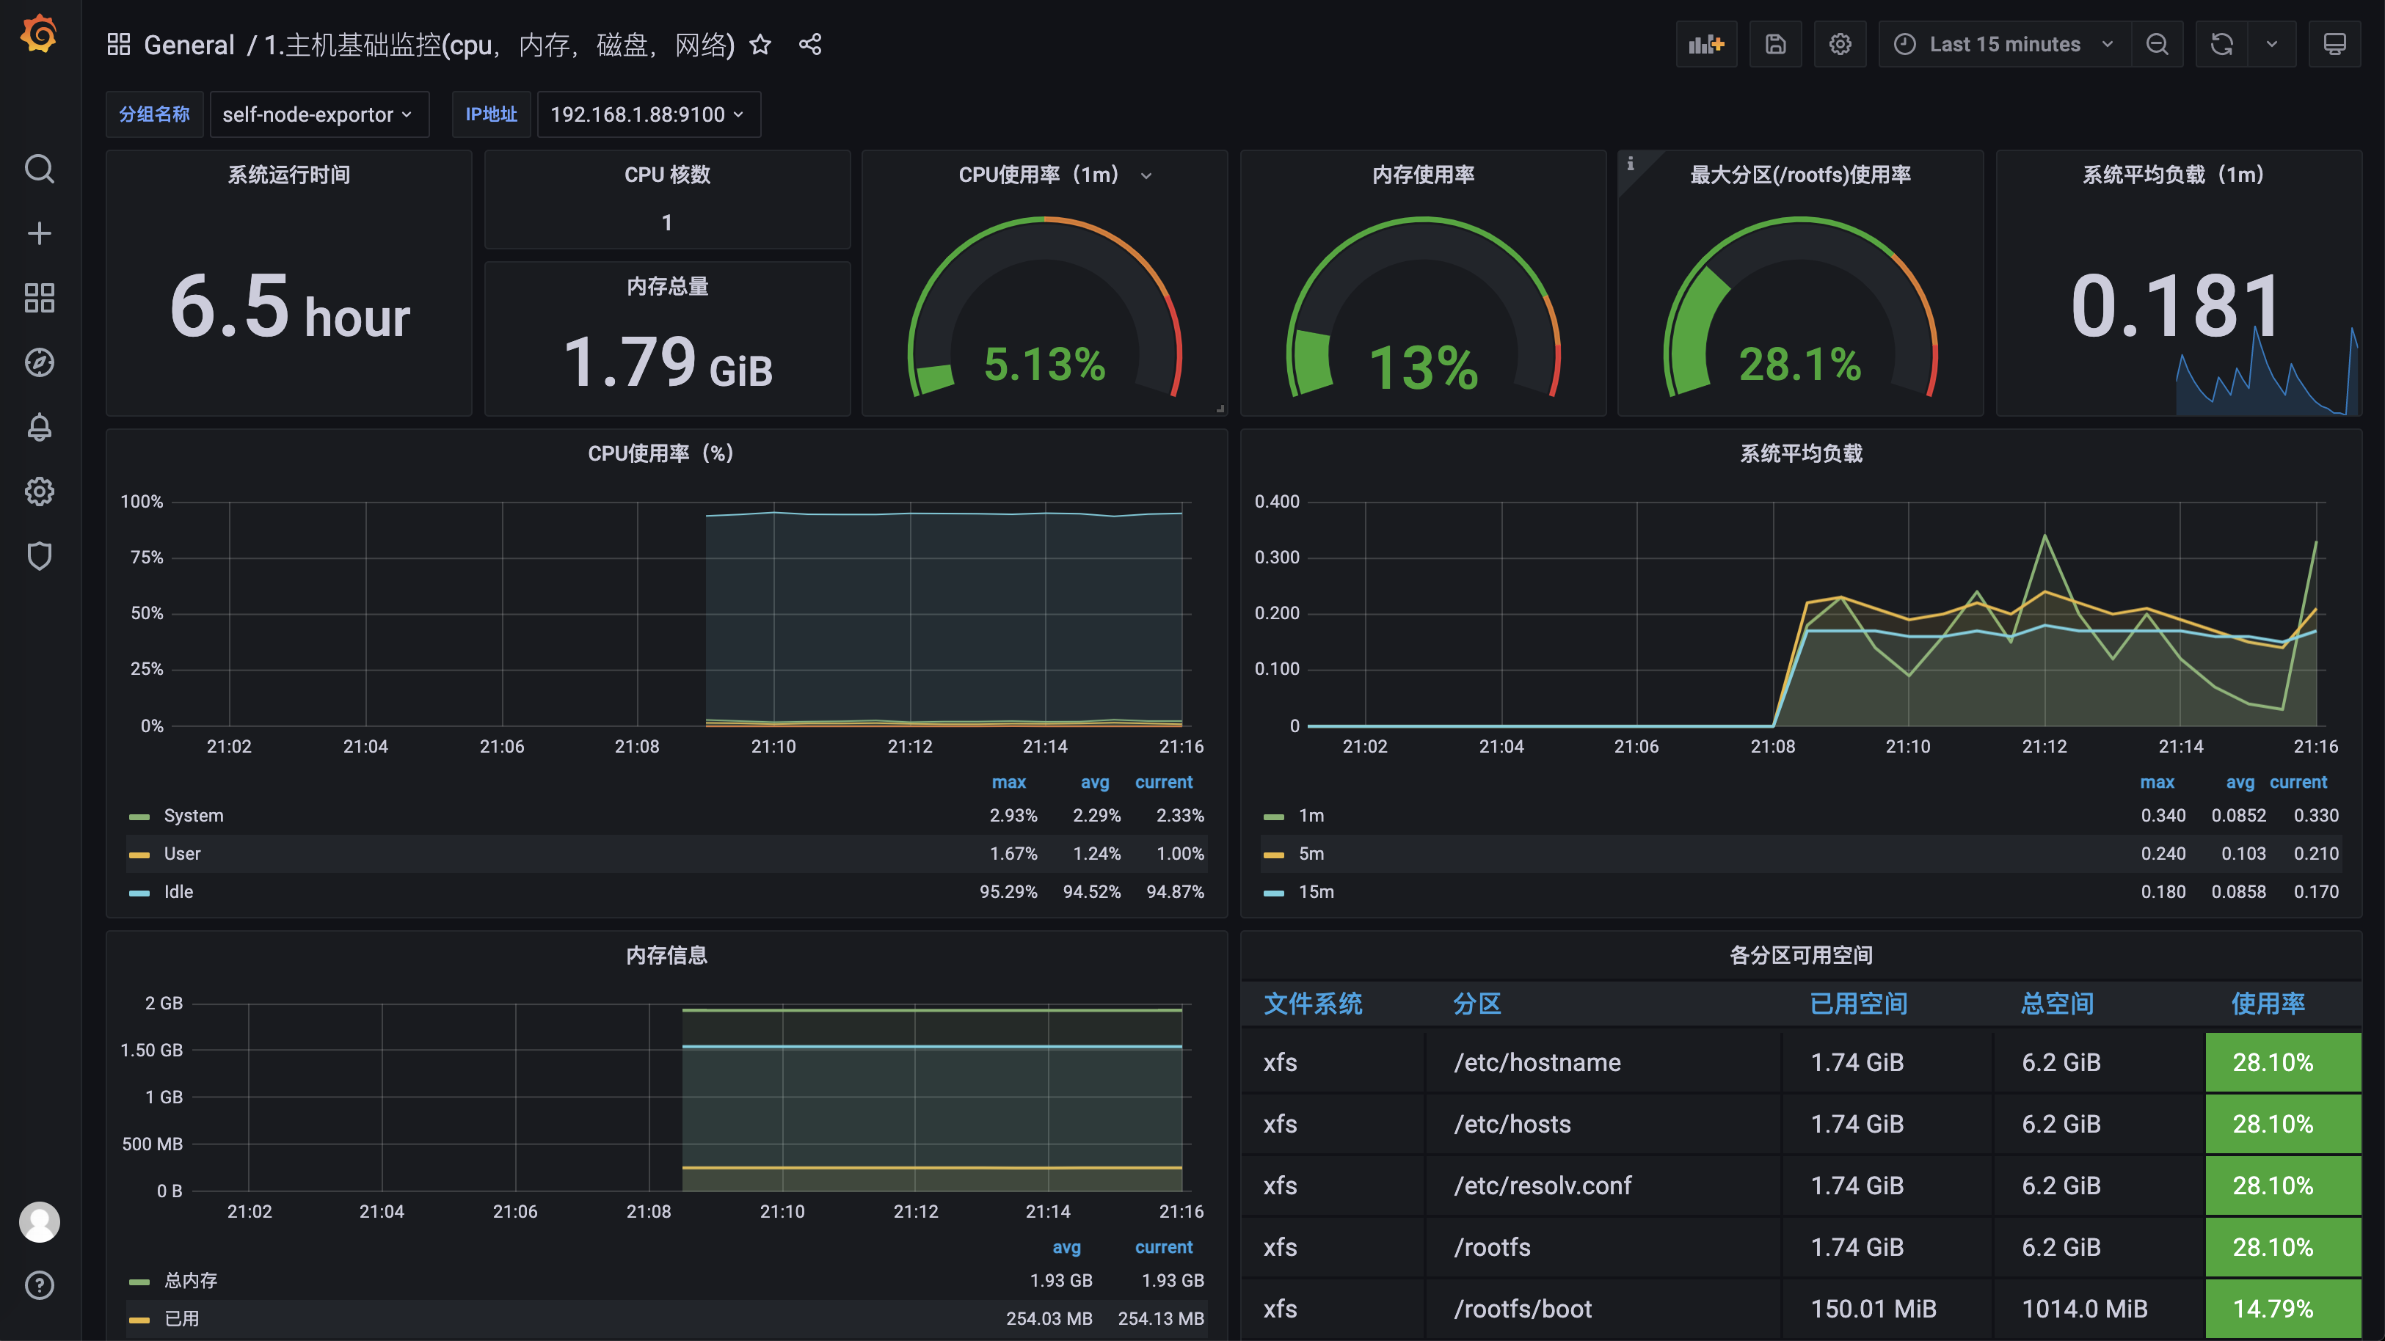This screenshot has width=2385, height=1341.
Task: Toggle the 1m series in load legend
Action: coord(1311,815)
